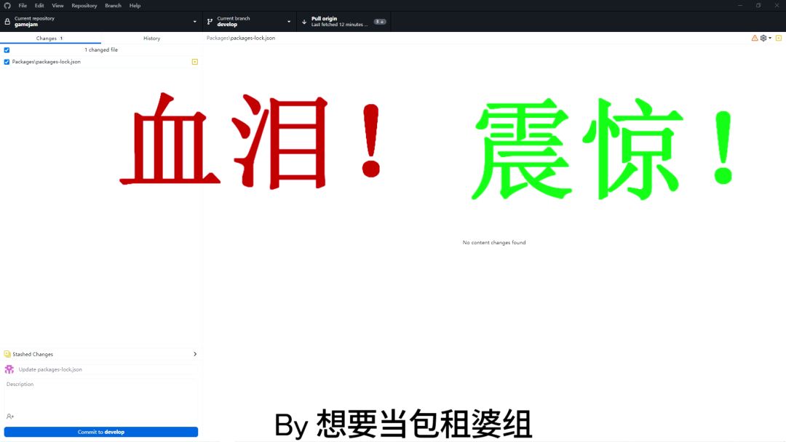Screen dimensions: 786x442
Task: Uncheck the select-all changed files checkbox
Action: click(7, 50)
